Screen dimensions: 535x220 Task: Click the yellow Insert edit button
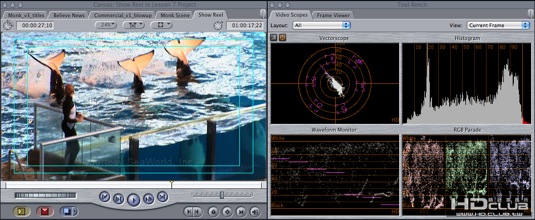(22, 212)
